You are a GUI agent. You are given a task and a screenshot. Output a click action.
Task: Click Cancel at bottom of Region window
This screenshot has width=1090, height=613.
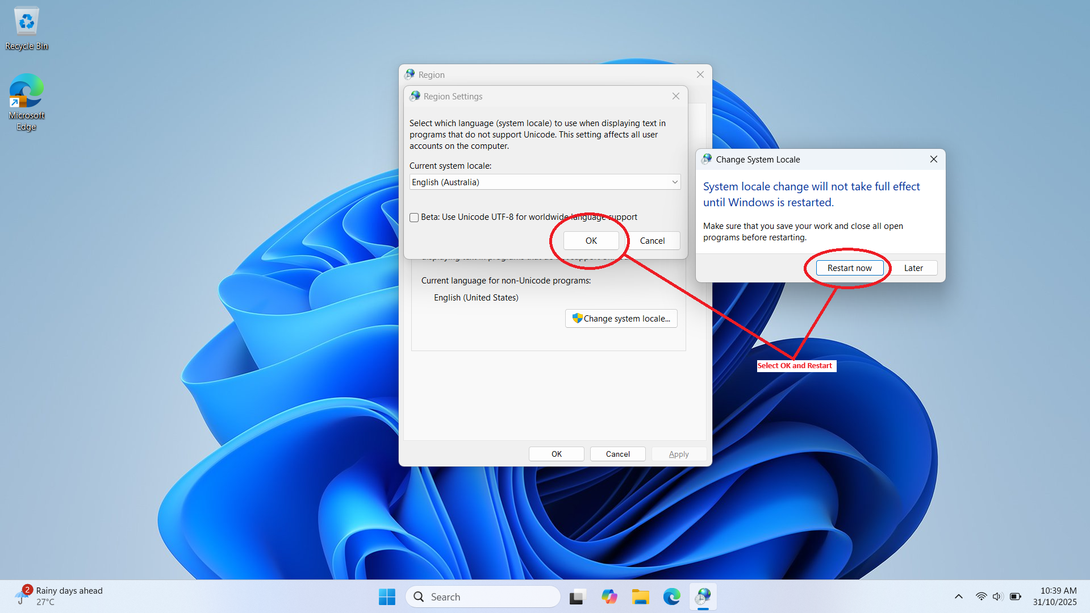point(617,454)
